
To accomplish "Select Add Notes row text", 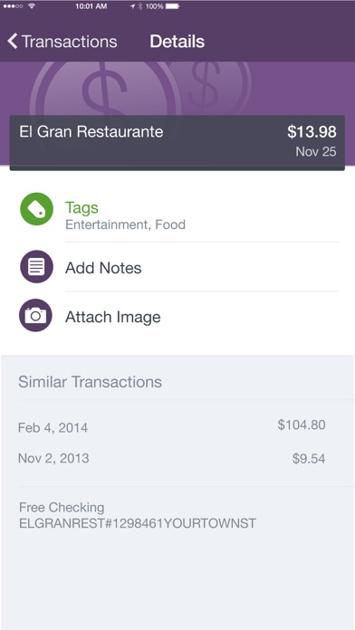I will pos(103,268).
